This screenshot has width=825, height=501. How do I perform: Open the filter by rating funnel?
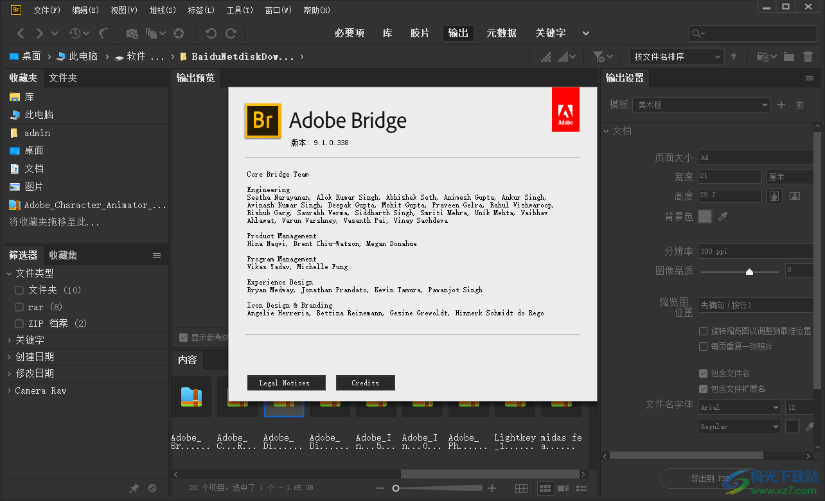pyautogui.click(x=602, y=57)
